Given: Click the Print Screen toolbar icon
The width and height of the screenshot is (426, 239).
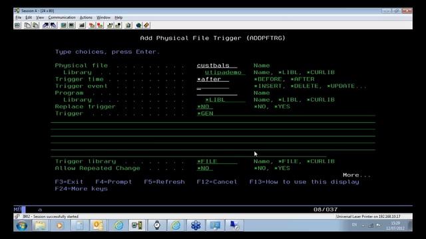Looking at the screenshot, I should 18,25.
